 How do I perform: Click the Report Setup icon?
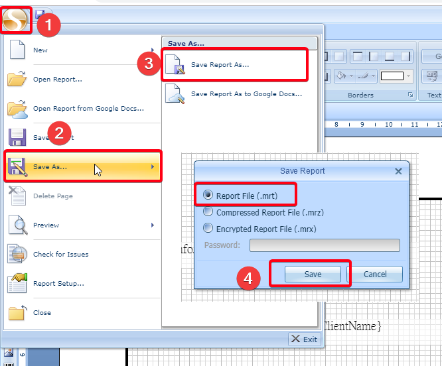(17, 283)
